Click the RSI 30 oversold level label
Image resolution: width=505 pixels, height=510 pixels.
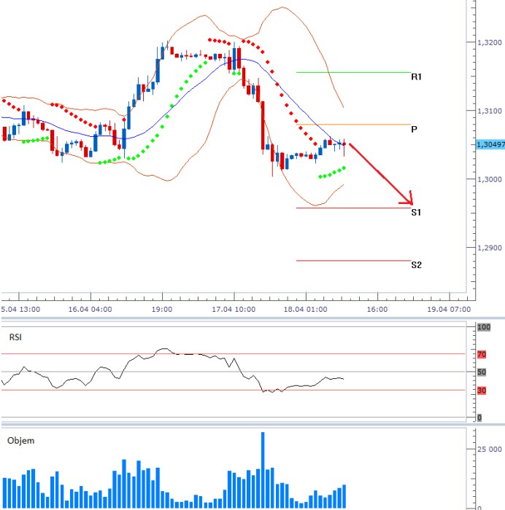[482, 391]
